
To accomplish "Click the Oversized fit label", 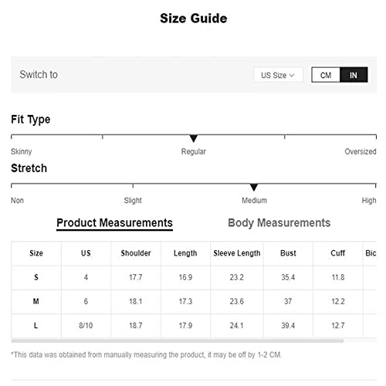I will 361,151.
